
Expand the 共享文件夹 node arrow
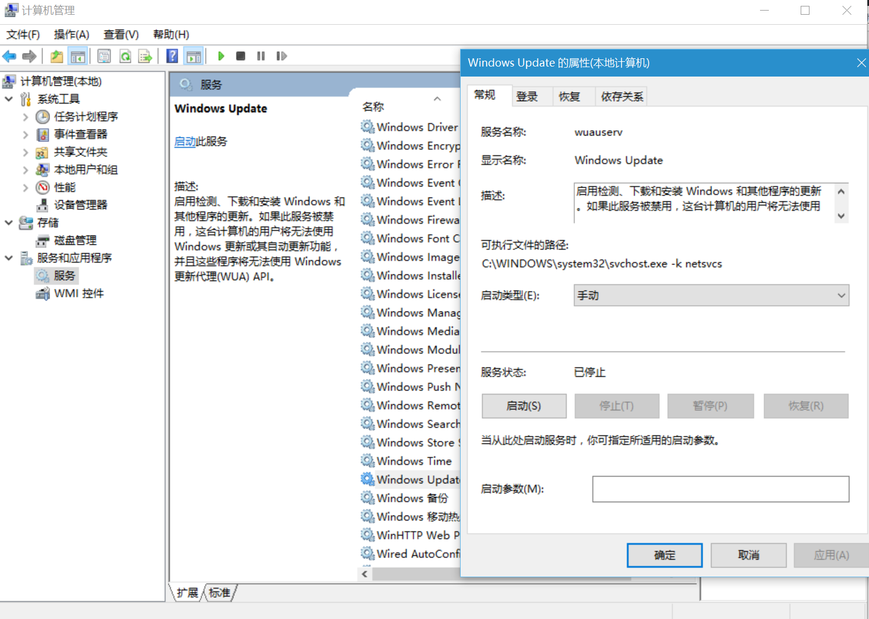pos(25,152)
